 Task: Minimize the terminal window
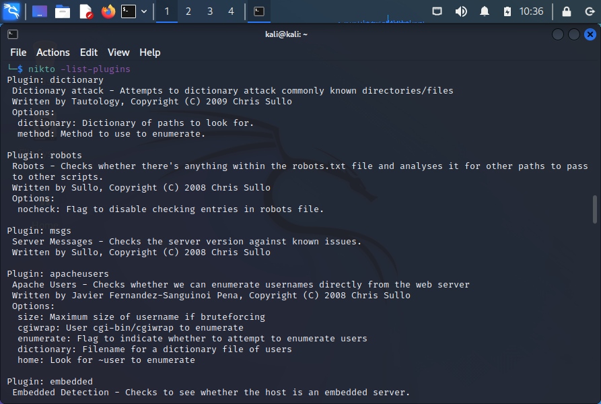click(558, 34)
